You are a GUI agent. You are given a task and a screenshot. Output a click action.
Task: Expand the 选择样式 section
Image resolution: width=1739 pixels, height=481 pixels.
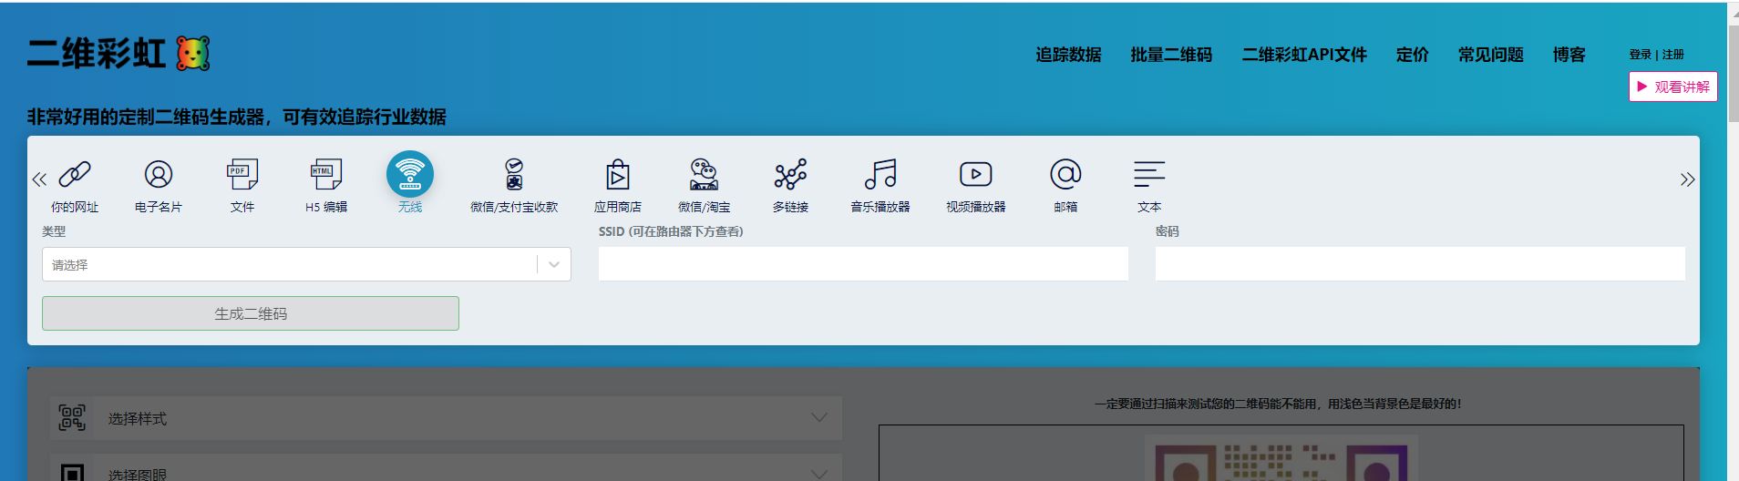click(x=446, y=418)
